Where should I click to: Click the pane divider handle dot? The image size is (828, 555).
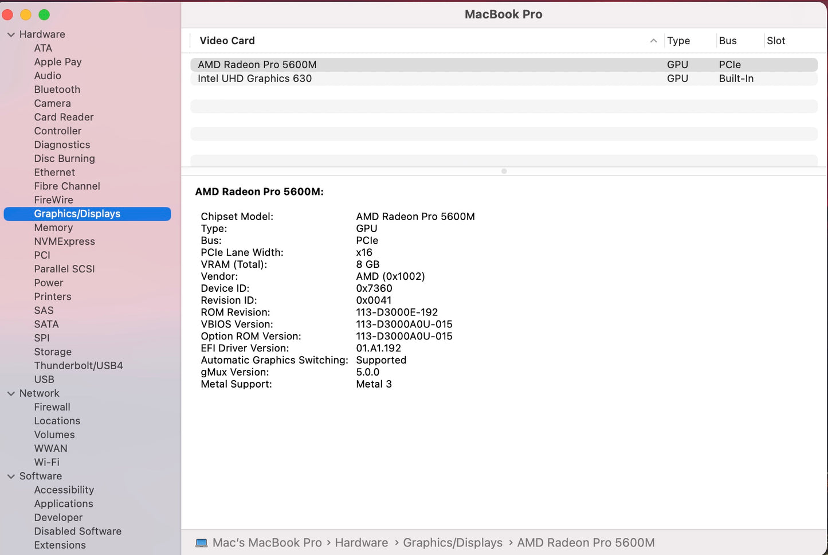[x=504, y=171]
